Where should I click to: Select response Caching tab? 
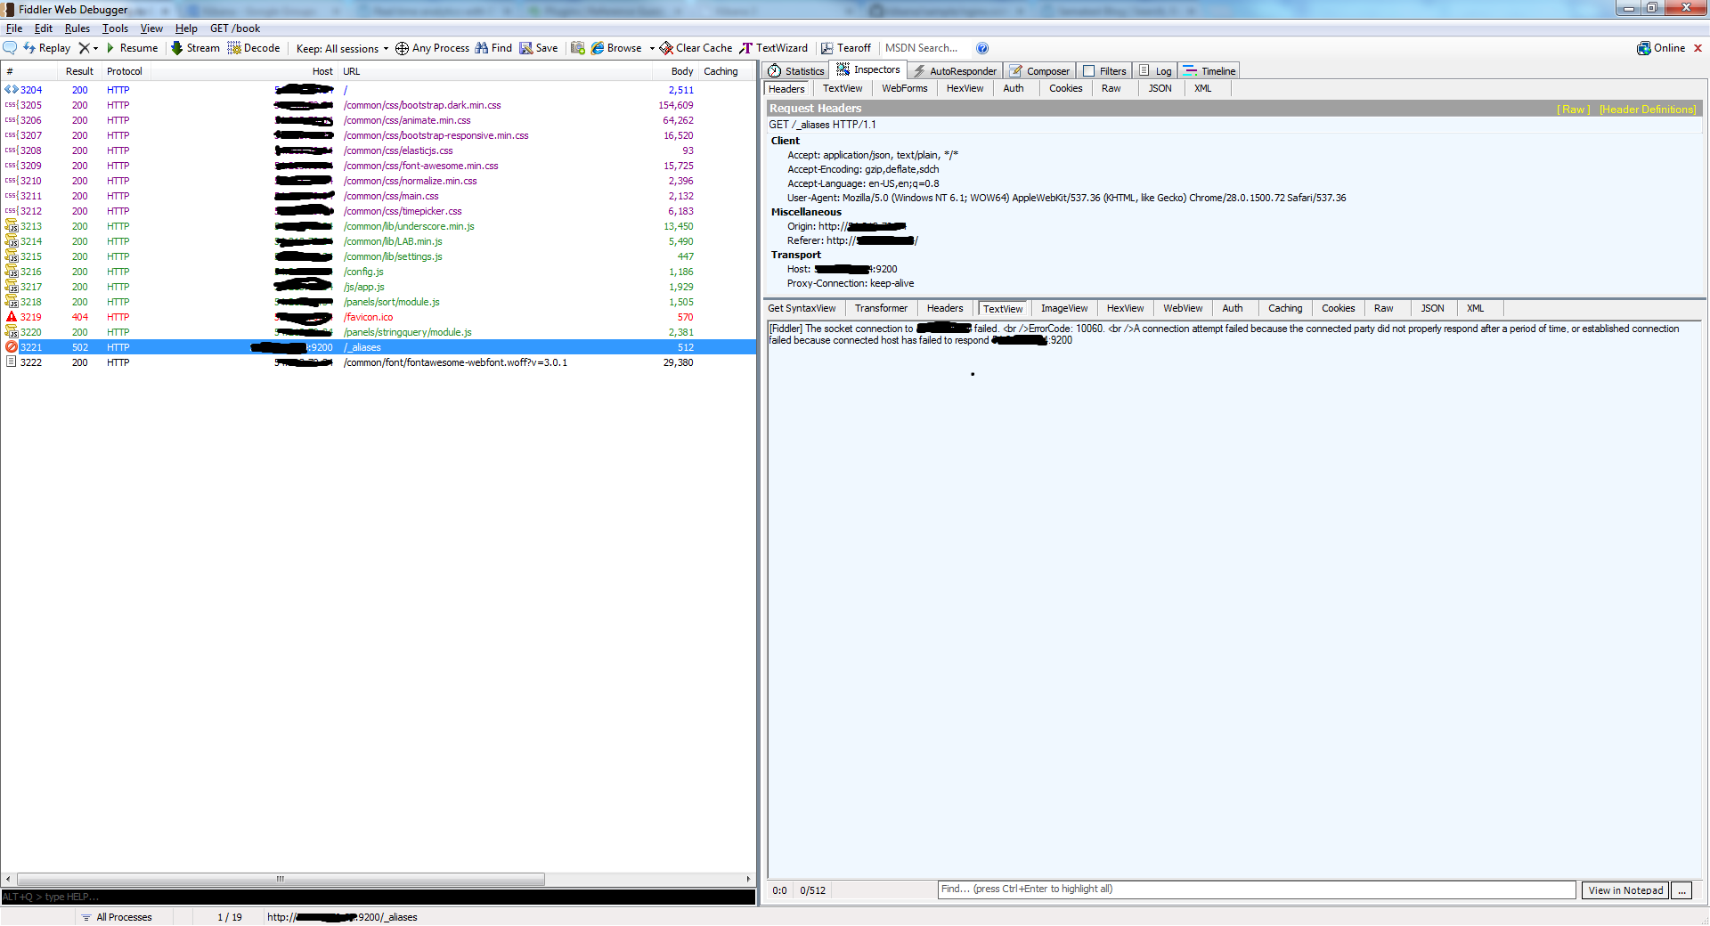(x=1285, y=308)
